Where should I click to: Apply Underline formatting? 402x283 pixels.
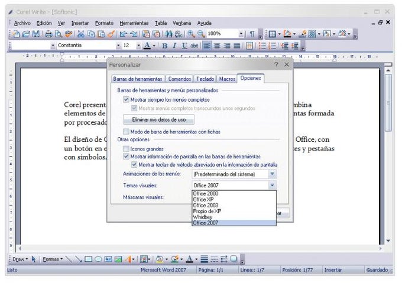(x=184, y=46)
